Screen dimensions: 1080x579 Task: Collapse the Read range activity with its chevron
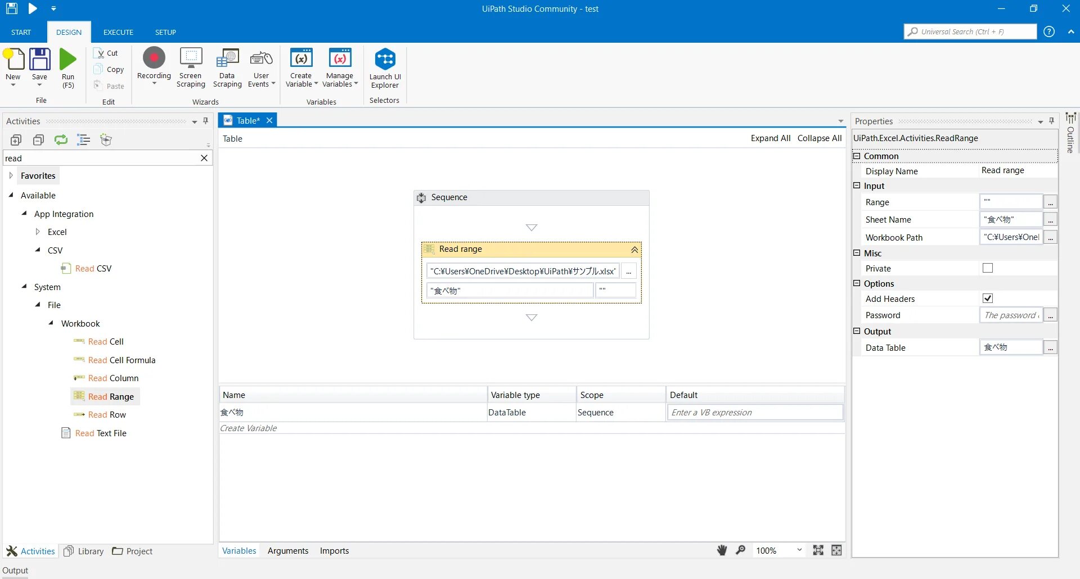point(634,250)
